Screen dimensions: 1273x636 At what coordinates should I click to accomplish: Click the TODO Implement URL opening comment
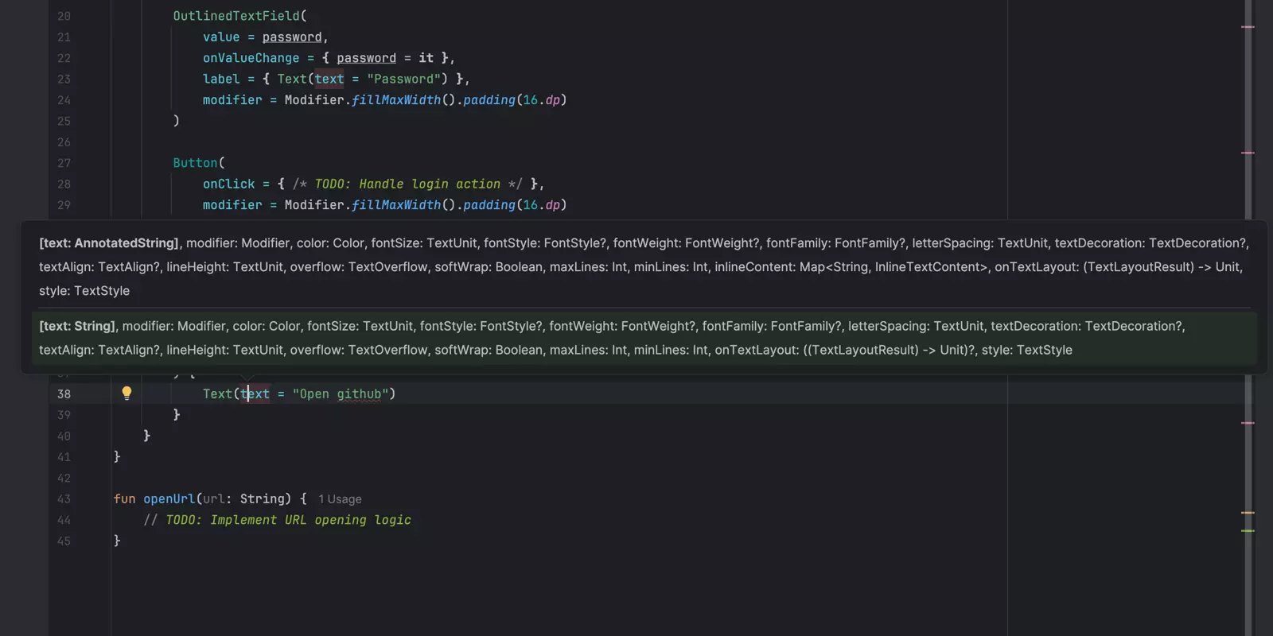(278, 520)
